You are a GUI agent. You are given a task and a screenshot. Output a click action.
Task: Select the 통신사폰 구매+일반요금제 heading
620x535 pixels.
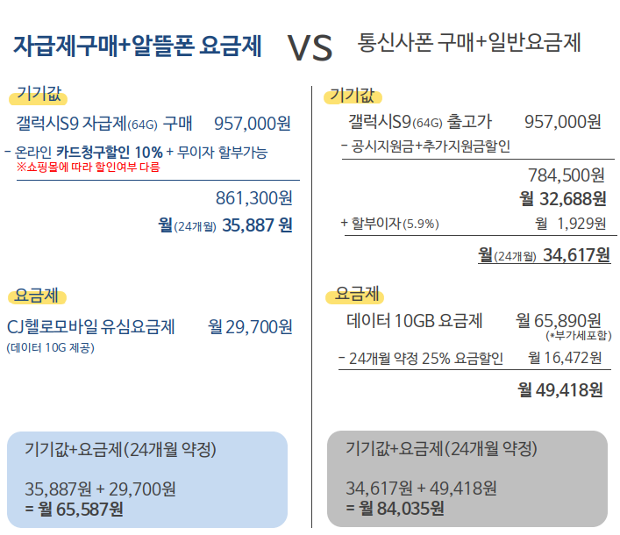pos(469,43)
